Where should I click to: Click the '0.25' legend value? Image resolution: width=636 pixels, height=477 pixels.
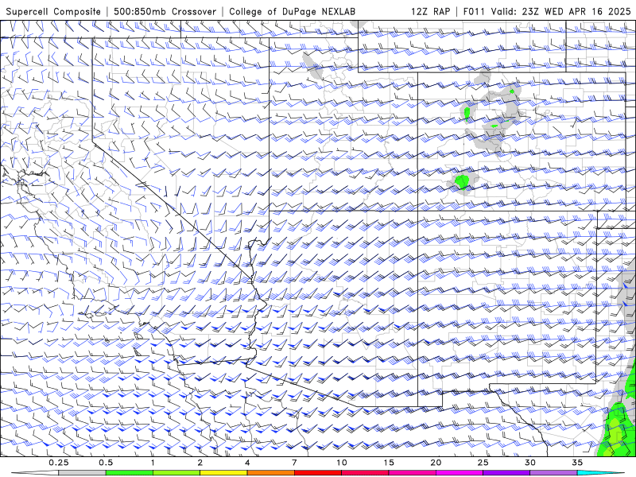point(59,463)
